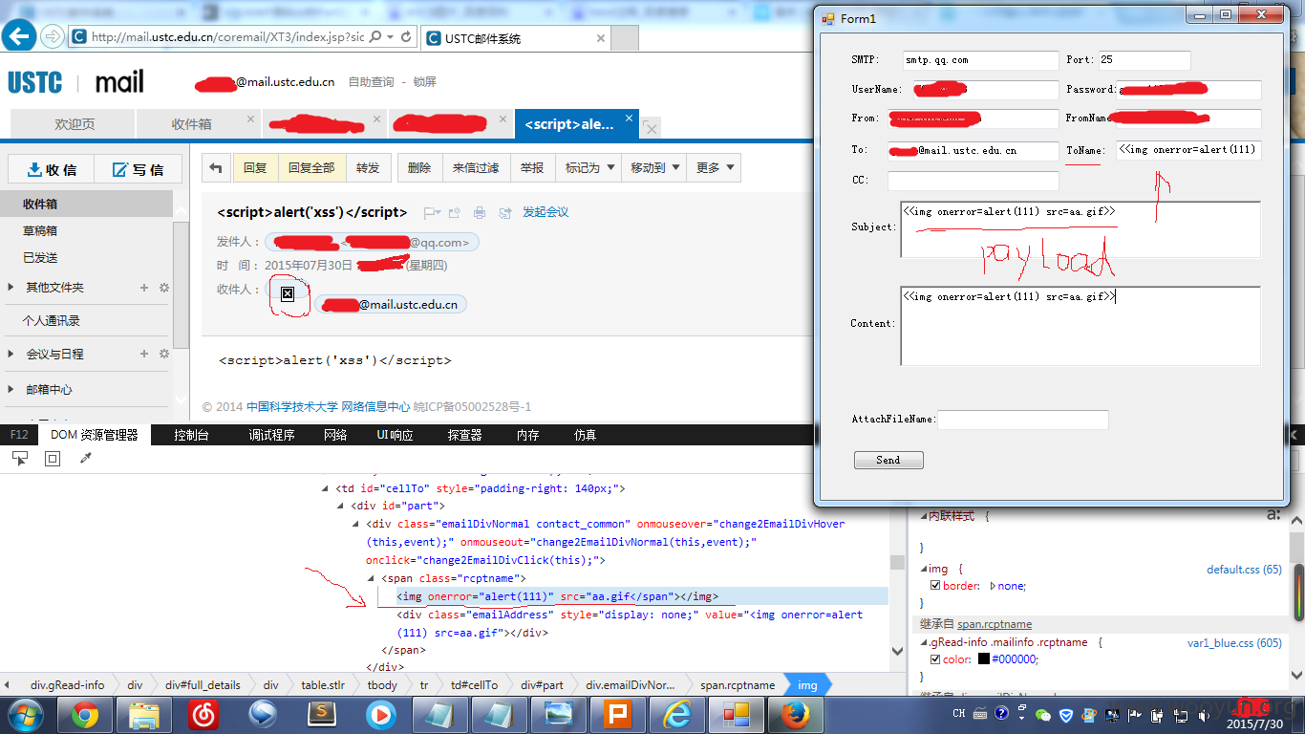Click the browser forward arrow
This screenshot has height=734, width=1305.
click(x=53, y=36)
